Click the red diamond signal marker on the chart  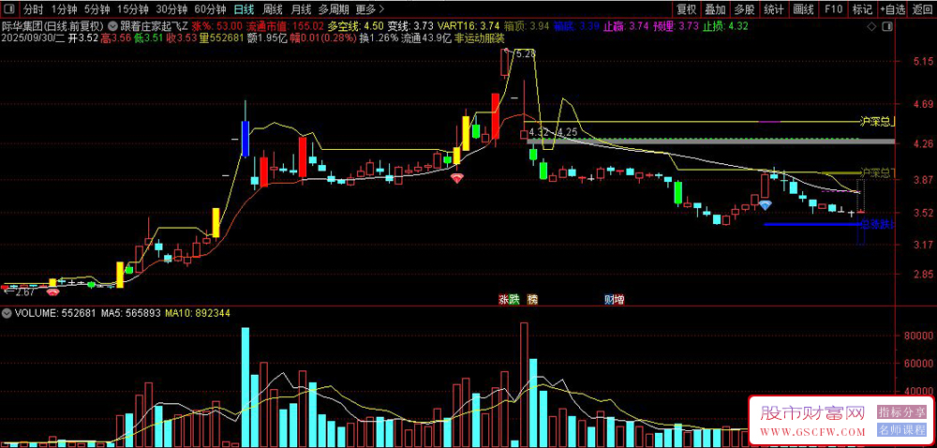point(457,177)
